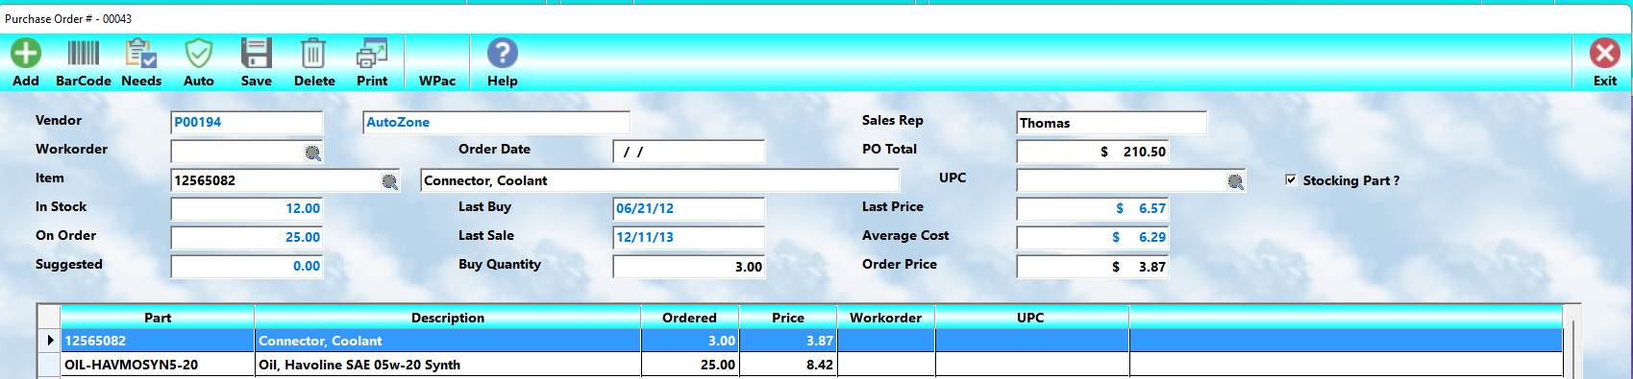This screenshot has width=1633, height=379.
Task: Select the Average Cost value 6.29
Action: pyautogui.click(x=1093, y=238)
